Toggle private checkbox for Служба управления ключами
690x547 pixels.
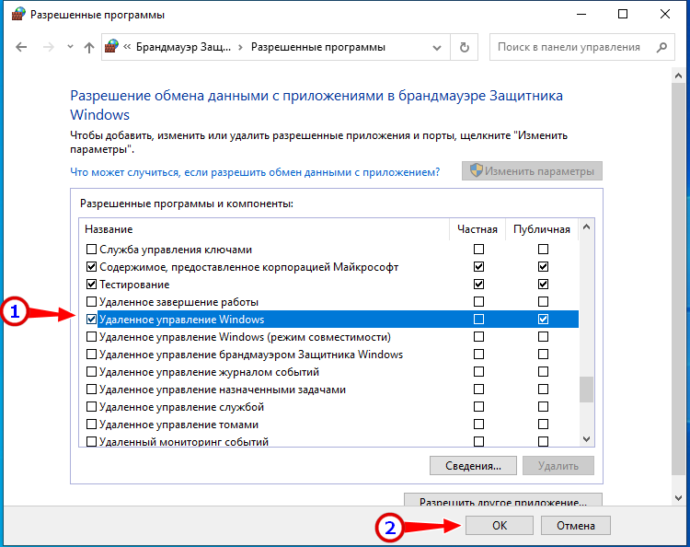tap(478, 250)
